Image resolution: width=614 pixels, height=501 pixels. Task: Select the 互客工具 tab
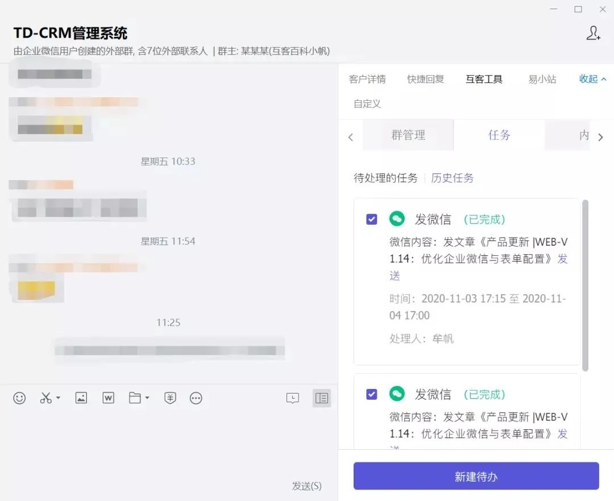(x=484, y=79)
